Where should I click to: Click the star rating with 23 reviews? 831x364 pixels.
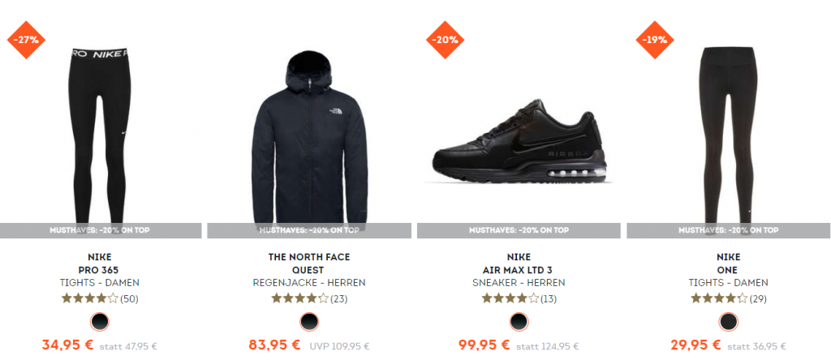[x=299, y=299]
